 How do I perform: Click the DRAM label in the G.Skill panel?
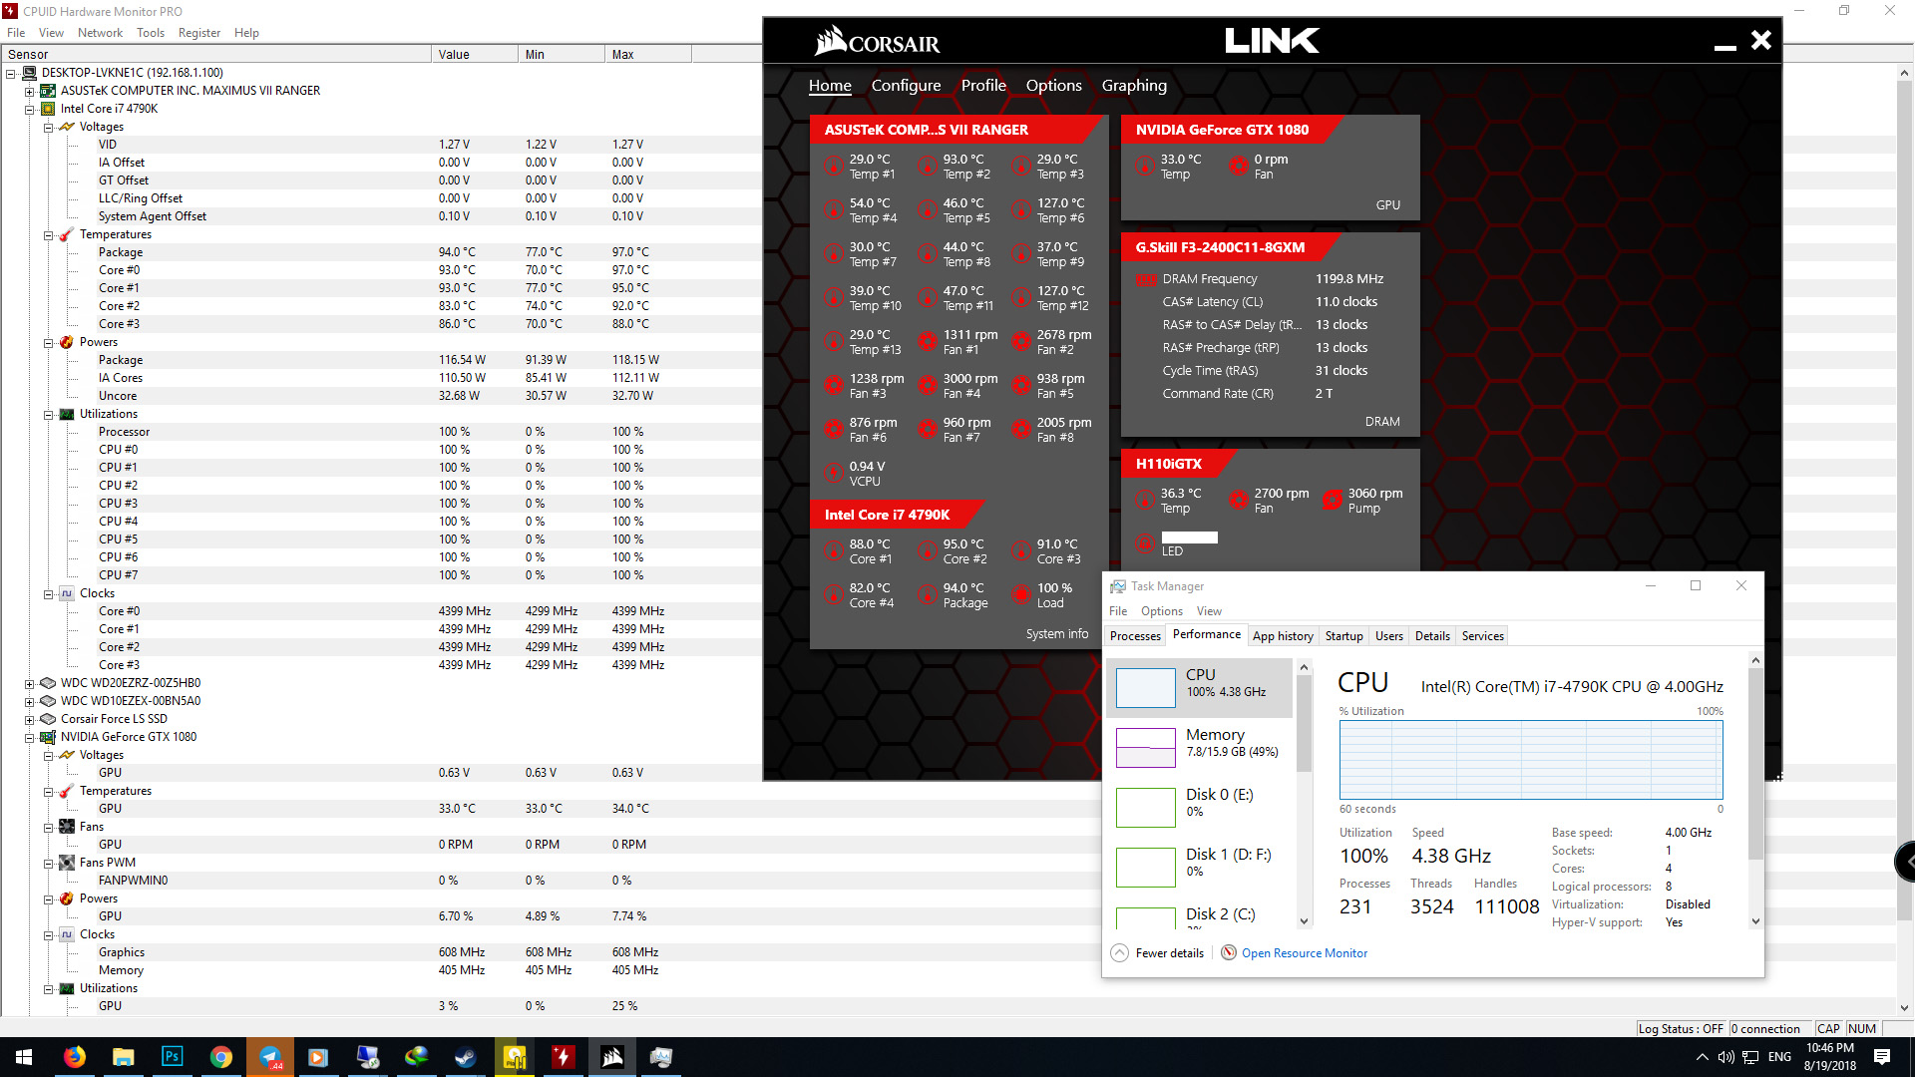coord(1382,422)
